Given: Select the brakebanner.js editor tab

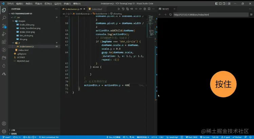Looking at the screenshot, I should click(x=72, y=9).
